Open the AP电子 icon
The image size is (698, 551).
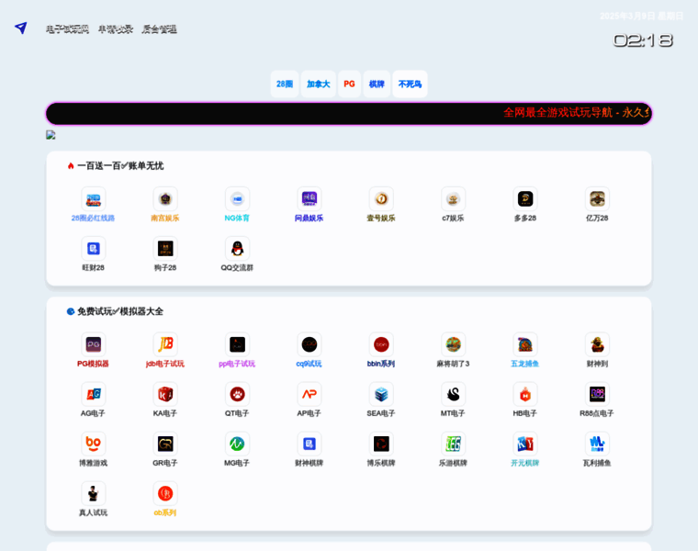pyautogui.click(x=310, y=394)
